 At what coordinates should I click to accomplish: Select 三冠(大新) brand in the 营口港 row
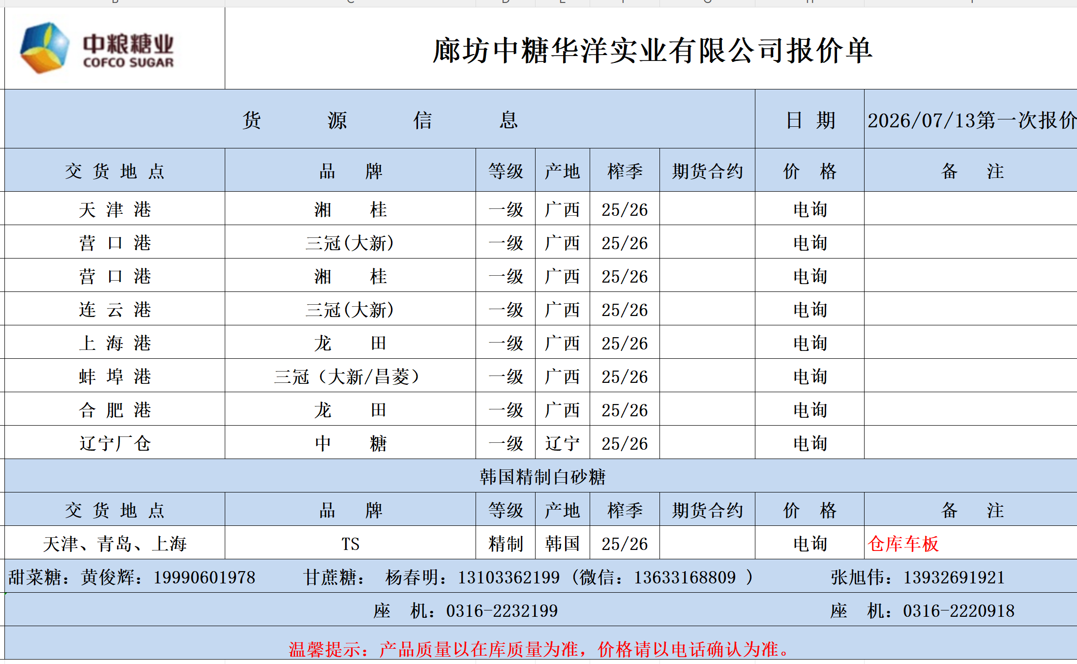coord(350,242)
